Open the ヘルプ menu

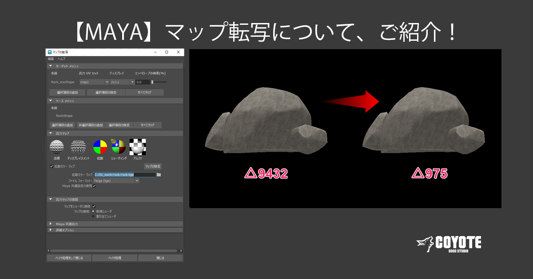pos(61,58)
